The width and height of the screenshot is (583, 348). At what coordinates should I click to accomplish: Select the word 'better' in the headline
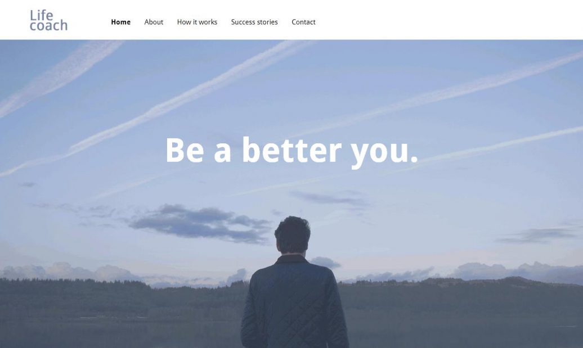pyautogui.click(x=292, y=150)
